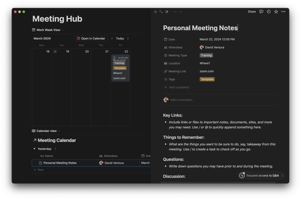The height and width of the screenshot is (199, 301).
Task: Click Request access to Q&A
Action: (260, 175)
